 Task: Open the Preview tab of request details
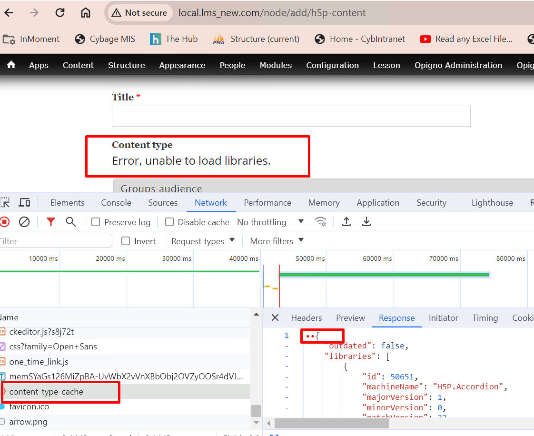350,318
